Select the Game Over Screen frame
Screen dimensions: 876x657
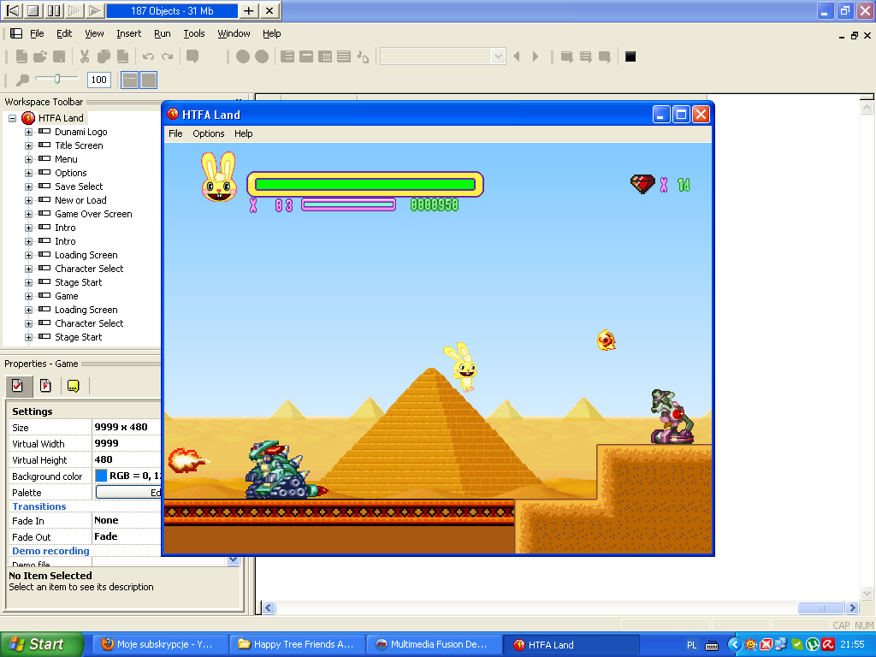93,214
